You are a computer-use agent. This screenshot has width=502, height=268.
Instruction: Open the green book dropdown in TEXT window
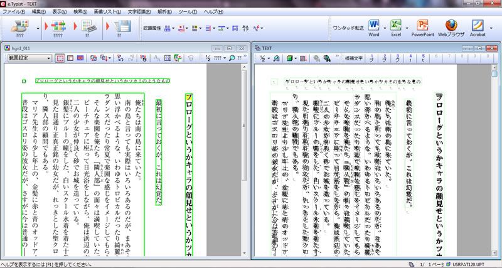coord(296,58)
